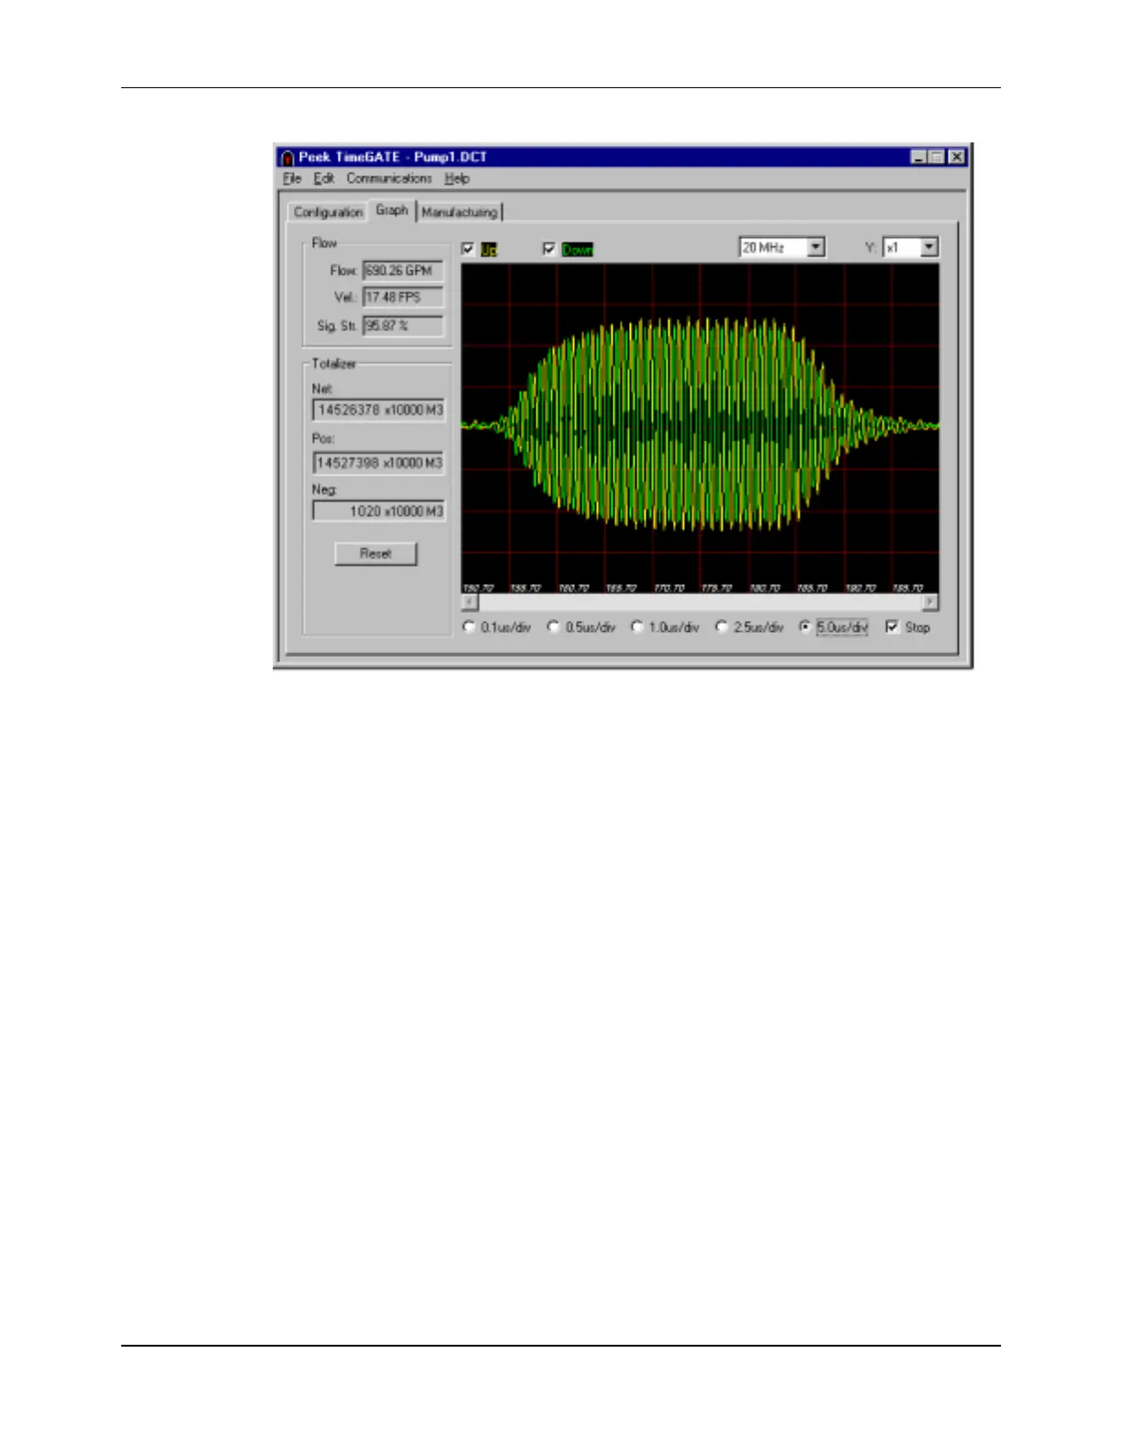Toggle the Down waveform checkbox
Image resolution: width=1124 pixels, height=1455 pixels.
[x=549, y=249]
